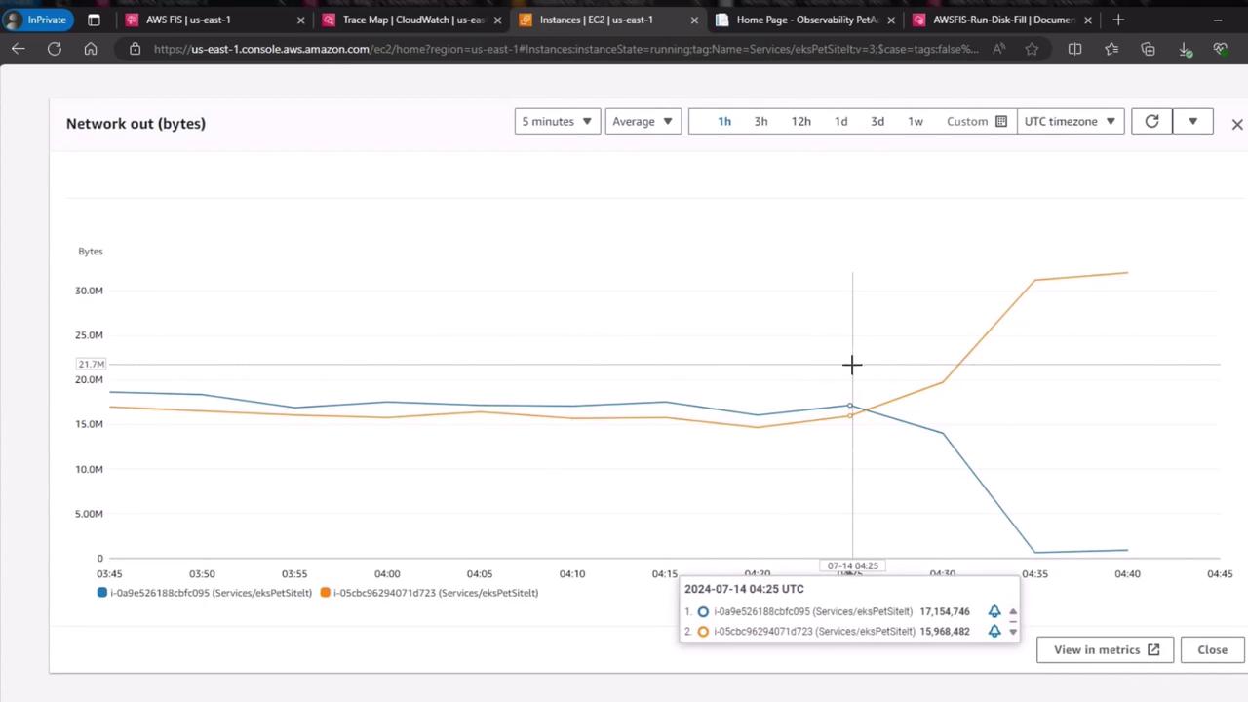The image size is (1248, 702).
Task: Select the 3h time range
Action: [760, 121]
